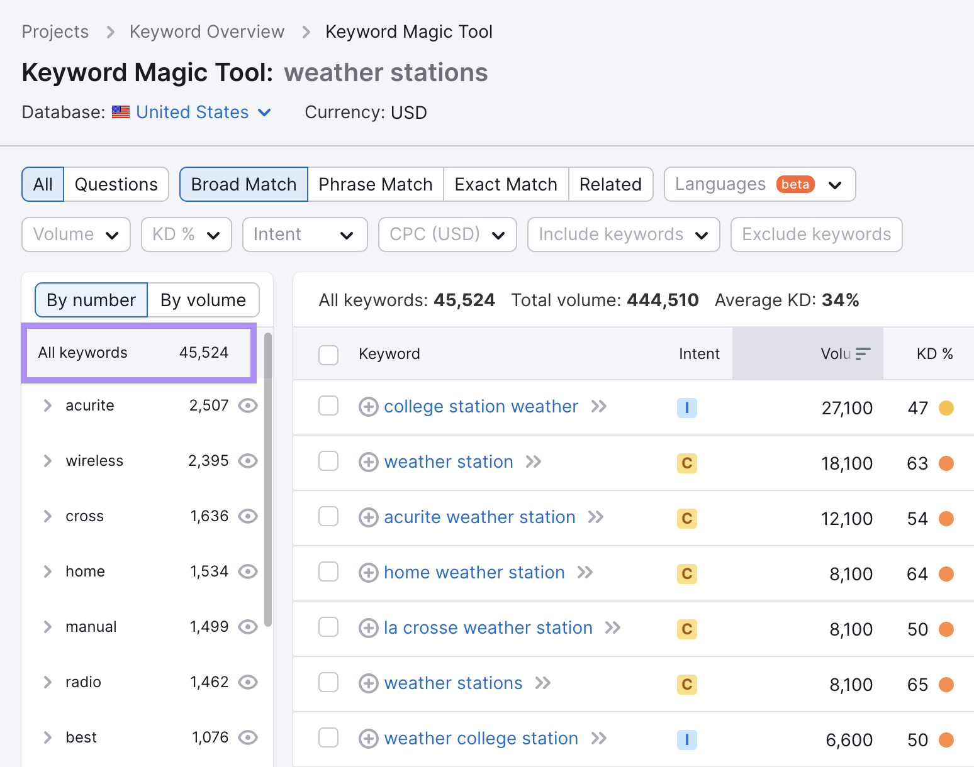Go to Projects breadcrumb link
Image resolution: width=974 pixels, height=767 pixels.
[x=55, y=31]
